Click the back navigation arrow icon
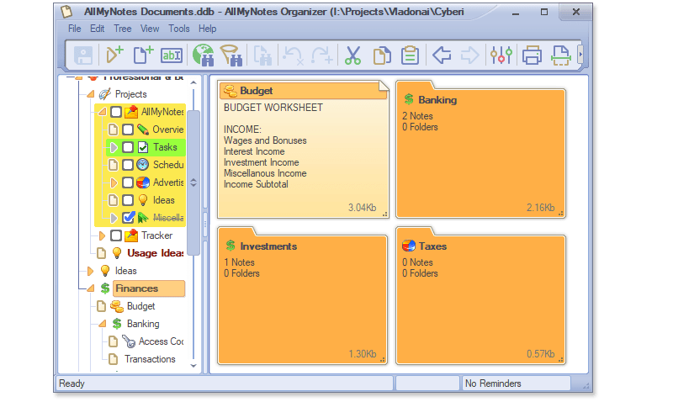The height and width of the screenshot is (402, 673). click(442, 56)
